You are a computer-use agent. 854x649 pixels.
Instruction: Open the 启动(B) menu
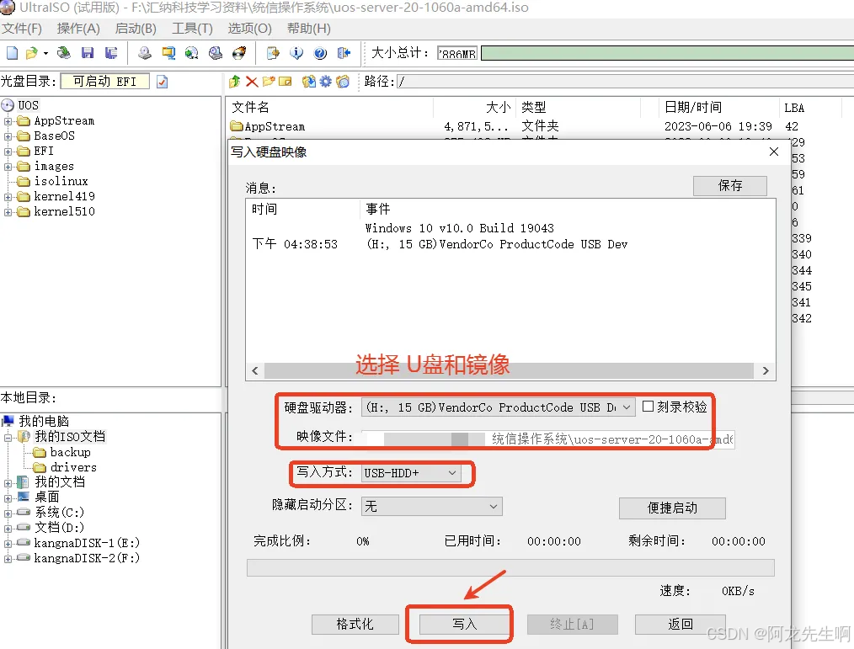135,29
